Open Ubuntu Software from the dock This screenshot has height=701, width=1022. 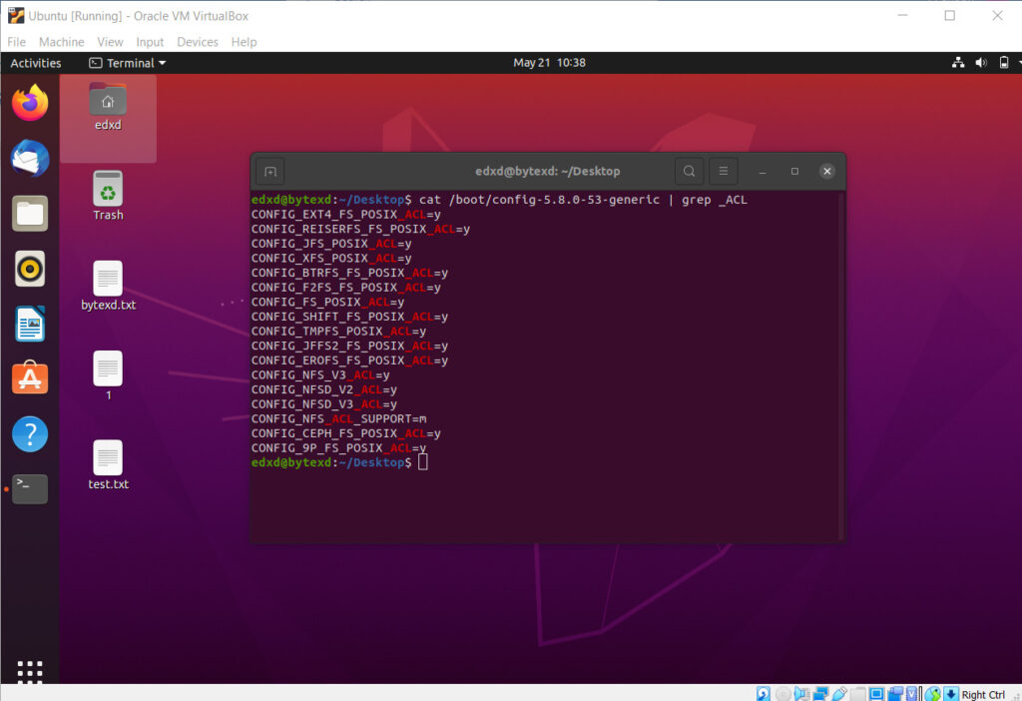point(29,377)
